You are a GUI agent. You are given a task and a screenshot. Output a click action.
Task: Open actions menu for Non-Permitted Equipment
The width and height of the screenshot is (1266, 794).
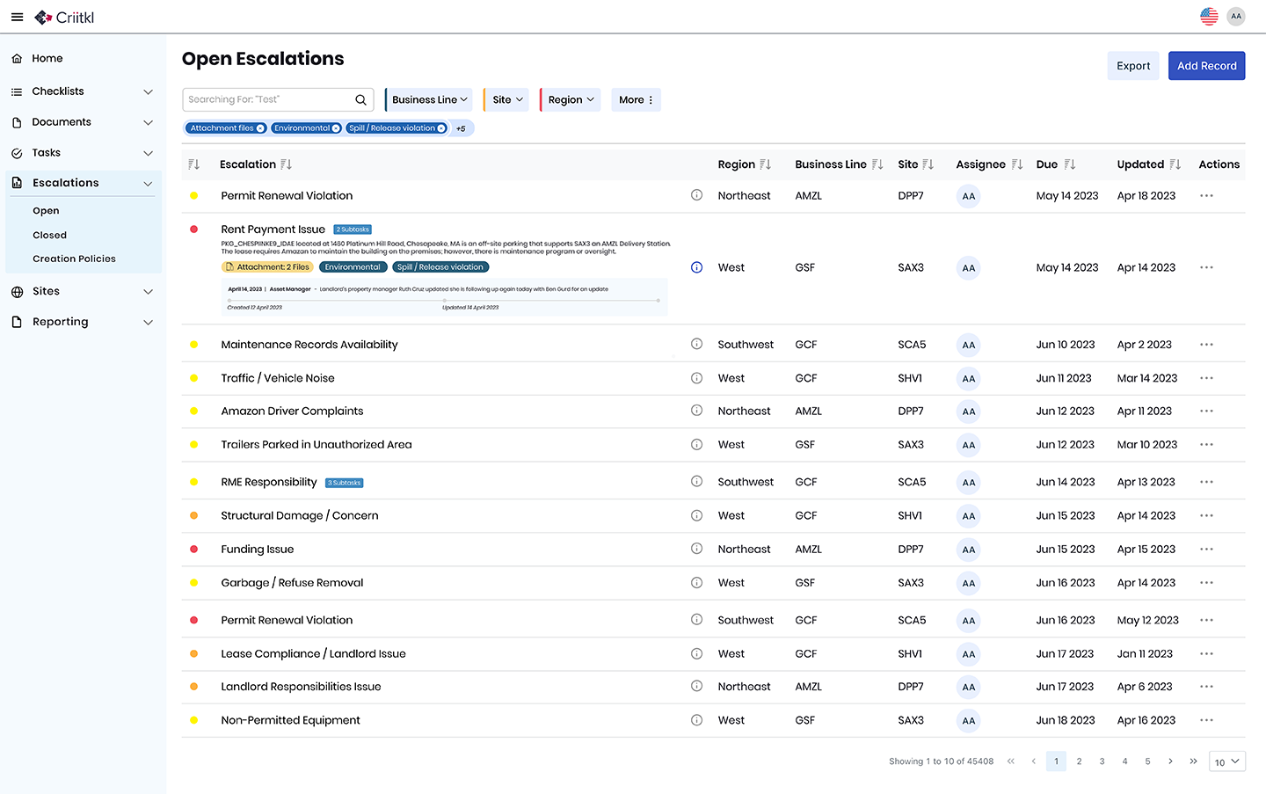1206,720
